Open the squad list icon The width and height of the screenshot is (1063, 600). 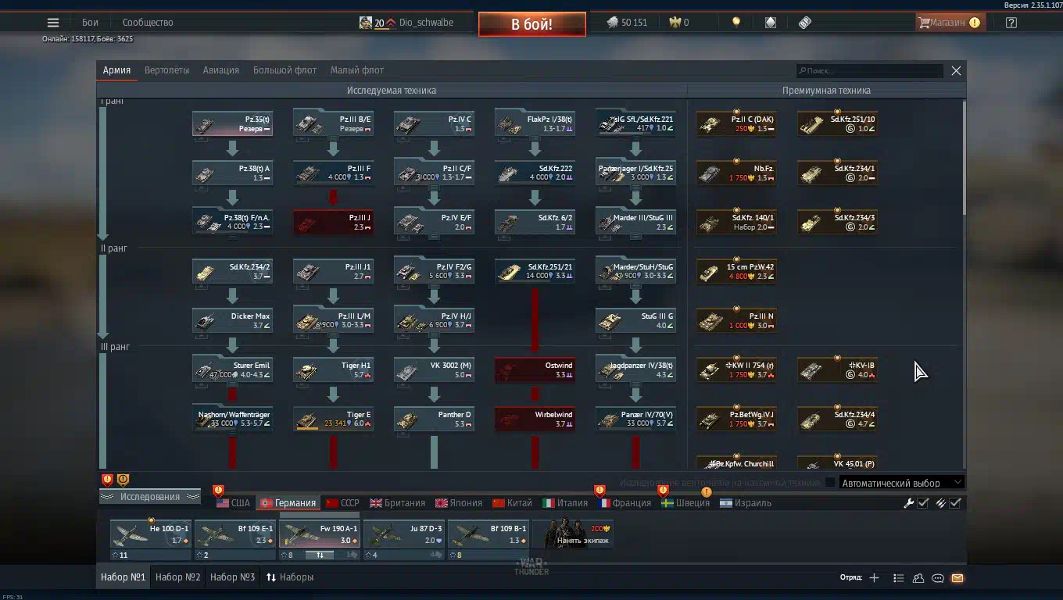(x=898, y=578)
